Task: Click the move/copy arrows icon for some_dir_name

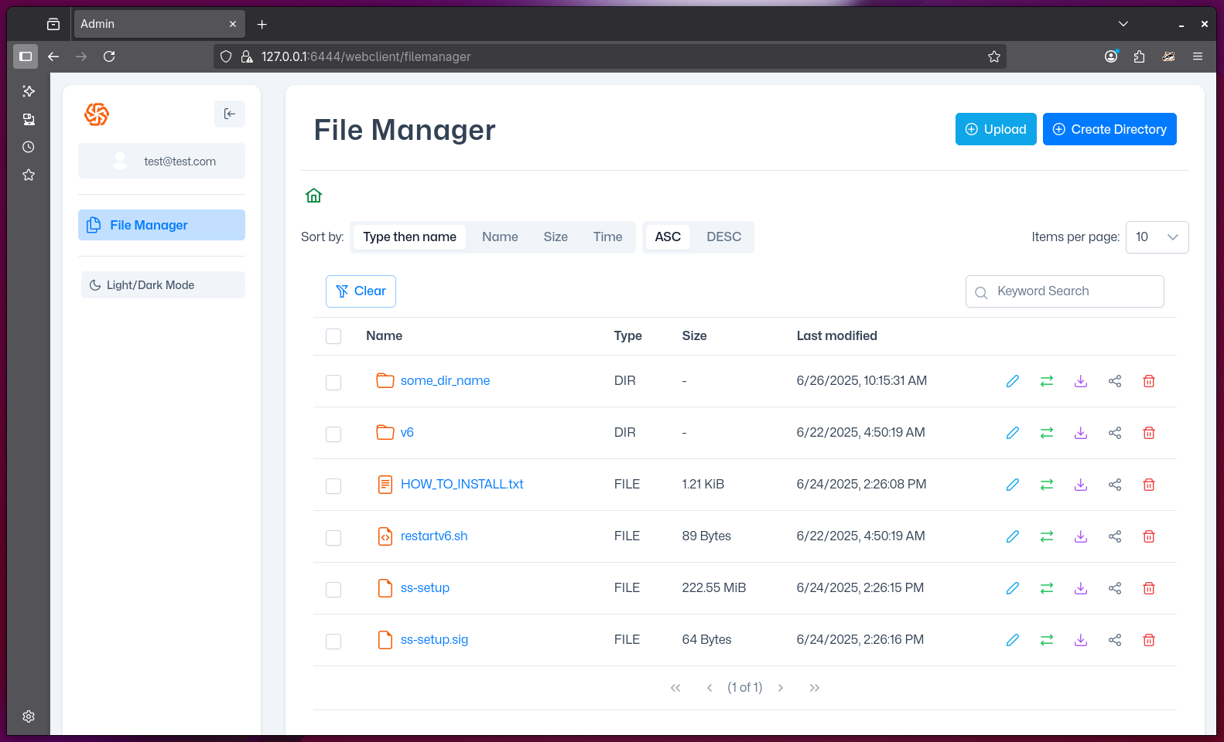Action: [x=1046, y=381]
